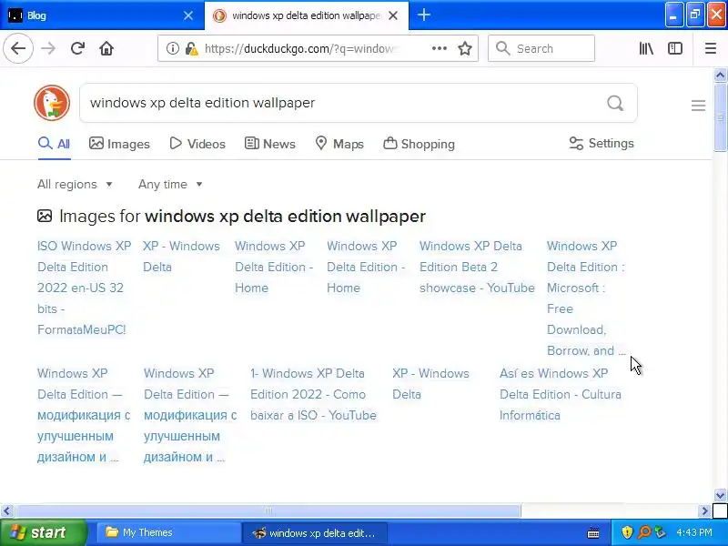Screen dimensions: 728x546
Task: Click the DuckDuckGo duck logo
Action: pos(52,103)
